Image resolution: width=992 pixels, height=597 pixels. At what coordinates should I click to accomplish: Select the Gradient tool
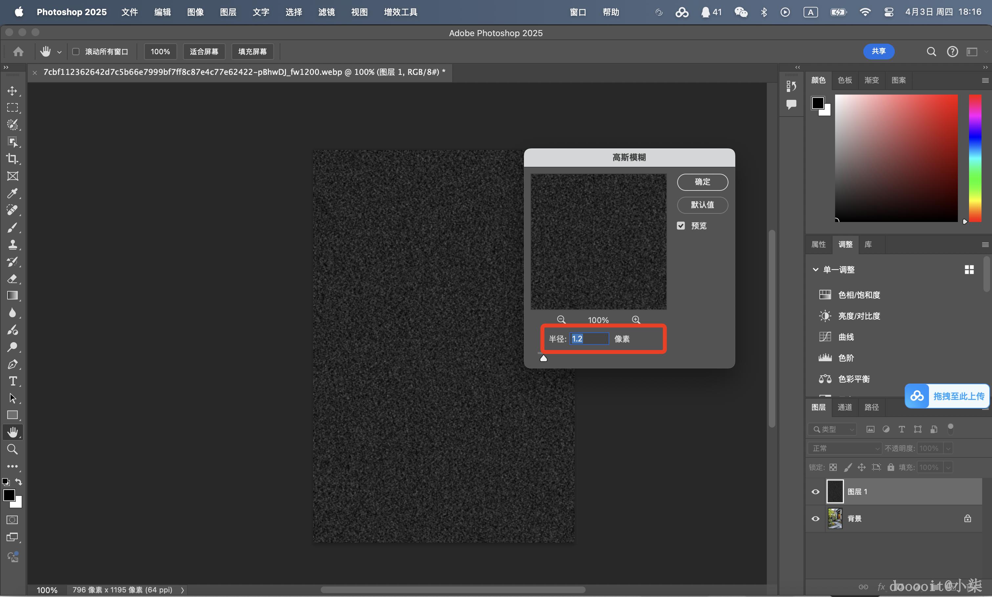point(12,296)
